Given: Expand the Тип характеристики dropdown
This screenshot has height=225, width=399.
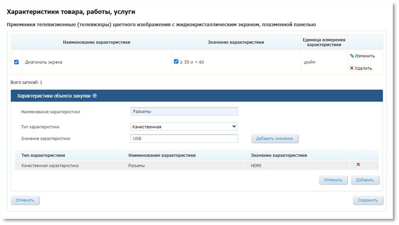Looking at the screenshot, I should coord(184,126).
